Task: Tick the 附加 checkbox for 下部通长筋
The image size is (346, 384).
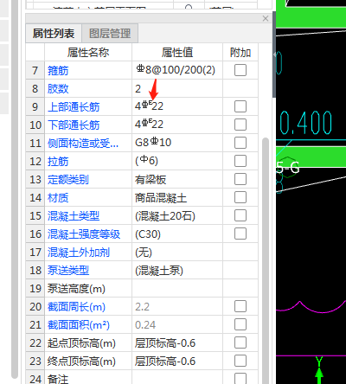Action: pyautogui.click(x=240, y=125)
